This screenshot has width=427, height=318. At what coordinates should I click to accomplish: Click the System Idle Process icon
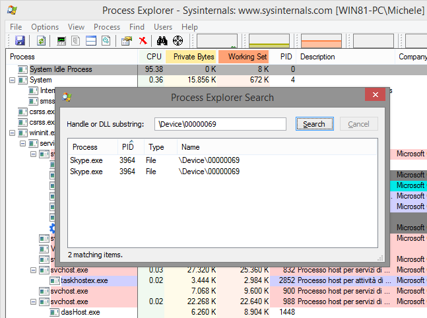[22, 69]
